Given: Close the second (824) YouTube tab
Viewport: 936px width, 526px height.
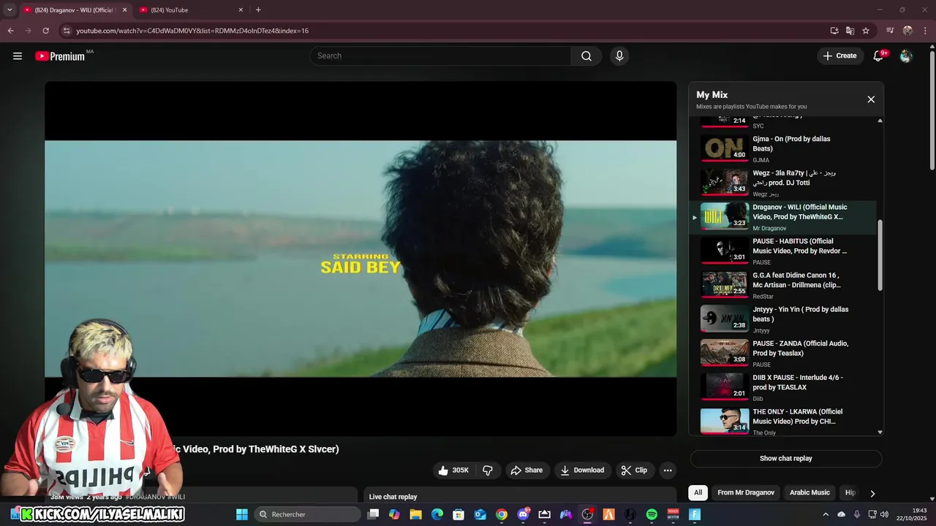Looking at the screenshot, I should (241, 10).
